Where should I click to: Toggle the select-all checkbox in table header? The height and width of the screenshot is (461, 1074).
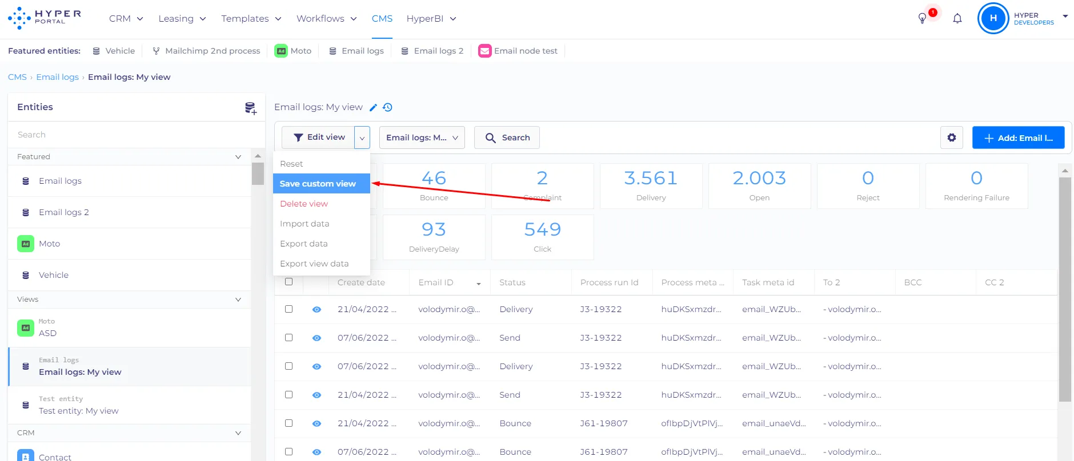point(289,282)
